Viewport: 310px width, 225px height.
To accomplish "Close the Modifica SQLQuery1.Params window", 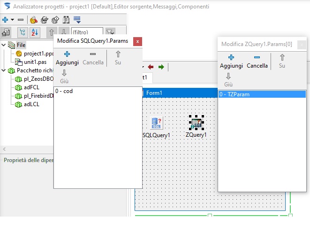I will tap(137, 41).
